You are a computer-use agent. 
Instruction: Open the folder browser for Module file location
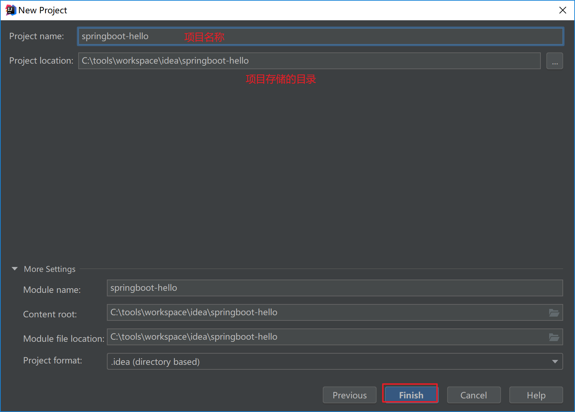tap(554, 337)
